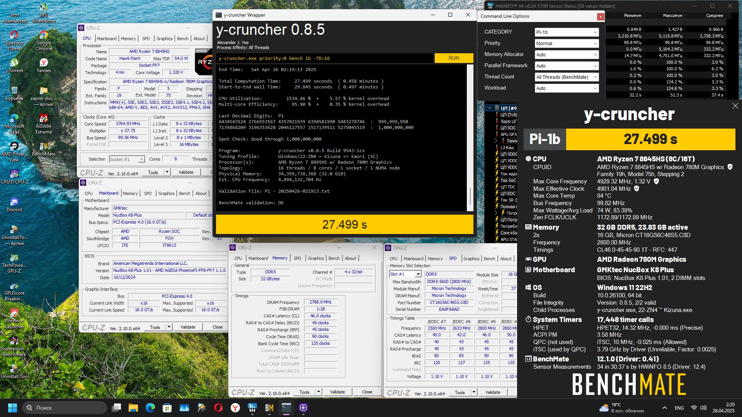
Task: Open the Priority dropdown set to Normal
Action: pyautogui.click(x=567, y=43)
